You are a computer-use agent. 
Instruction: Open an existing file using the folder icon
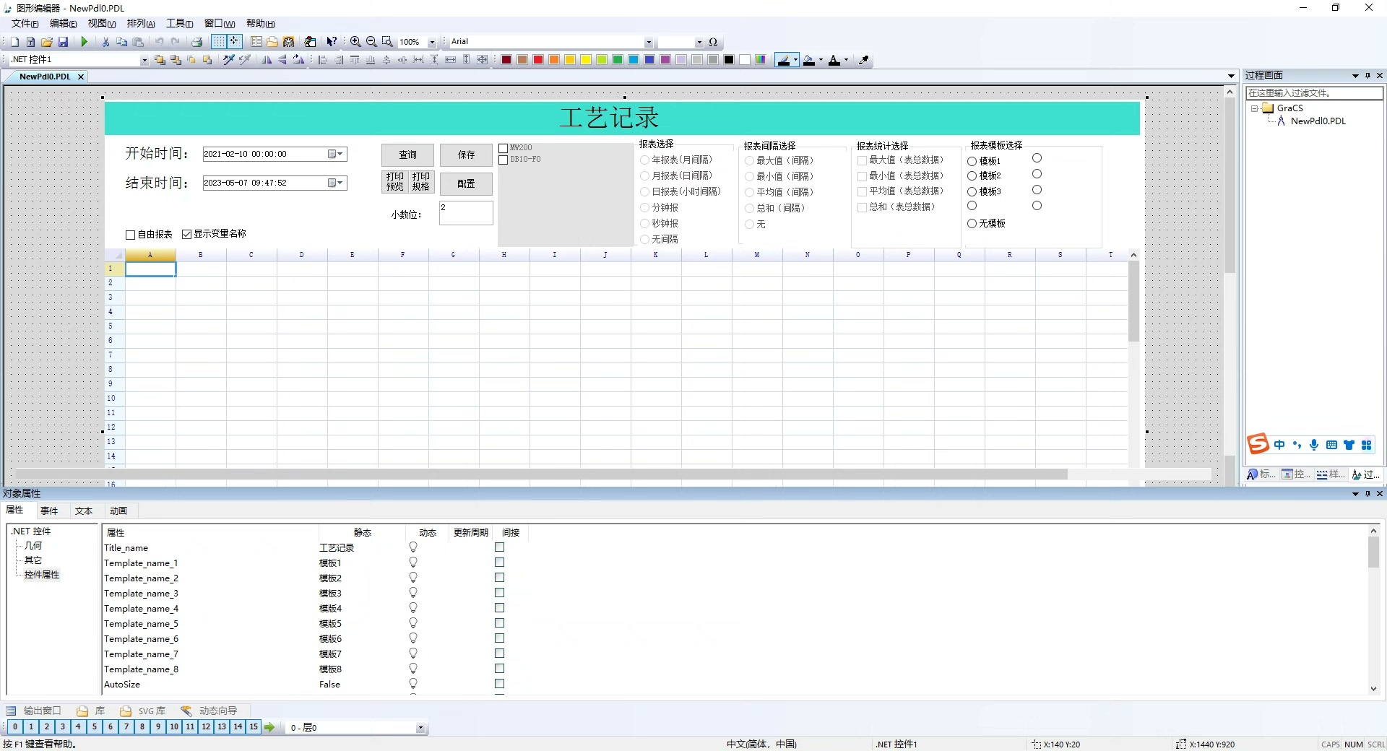pos(46,42)
